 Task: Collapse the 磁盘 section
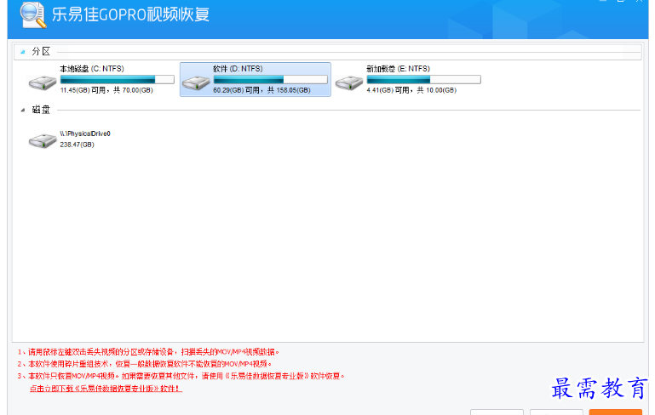click(x=23, y=110)
